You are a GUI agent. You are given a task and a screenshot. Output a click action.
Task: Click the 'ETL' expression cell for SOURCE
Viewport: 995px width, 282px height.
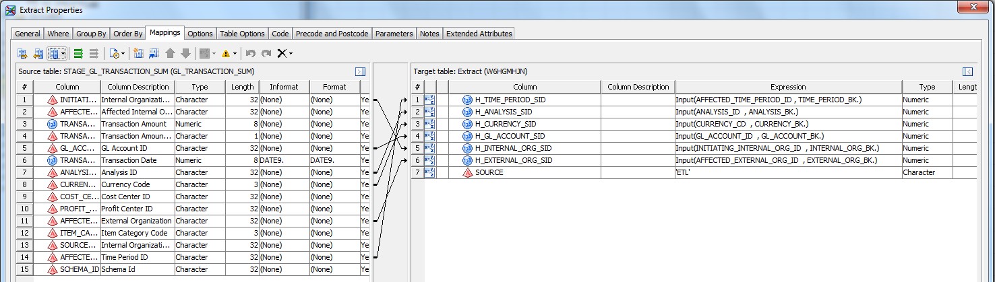pos(787,172)
